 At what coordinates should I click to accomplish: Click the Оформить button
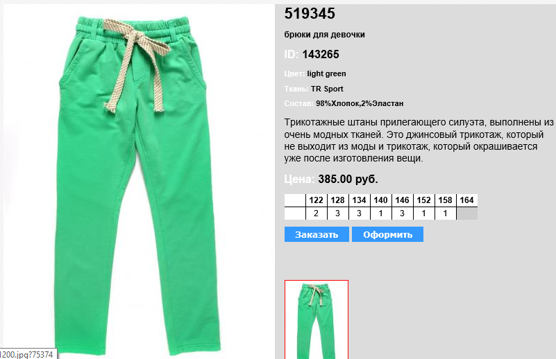coord(387,234)
